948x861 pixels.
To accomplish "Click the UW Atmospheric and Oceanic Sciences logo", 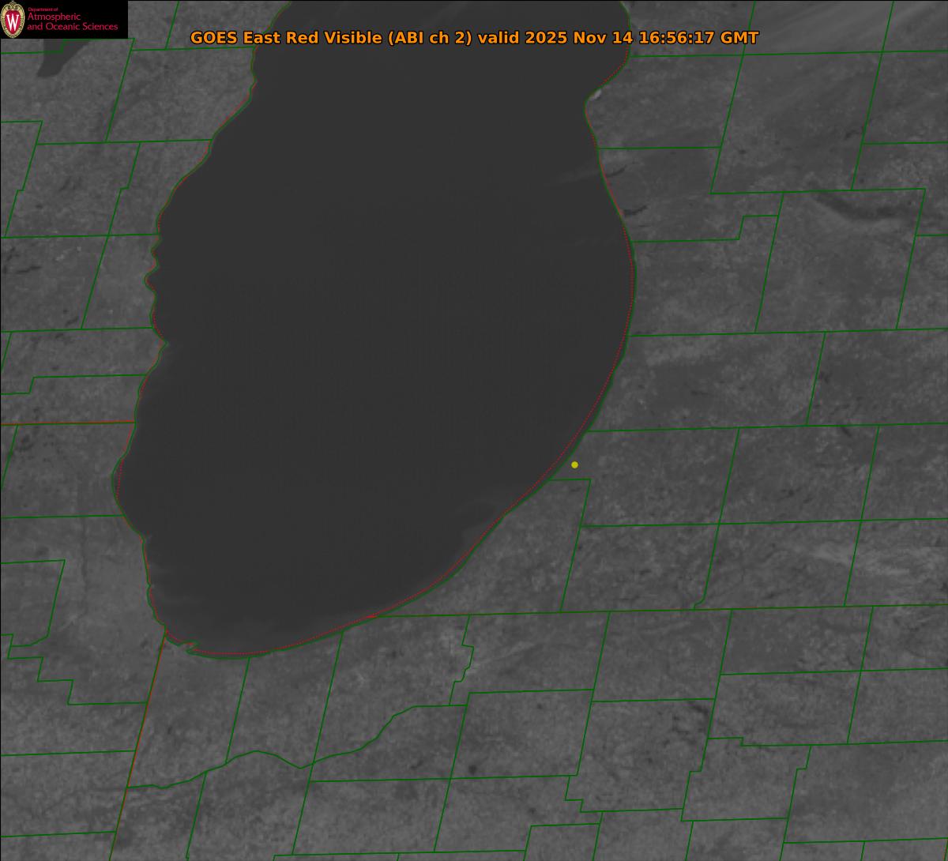I will click(63, 19).
